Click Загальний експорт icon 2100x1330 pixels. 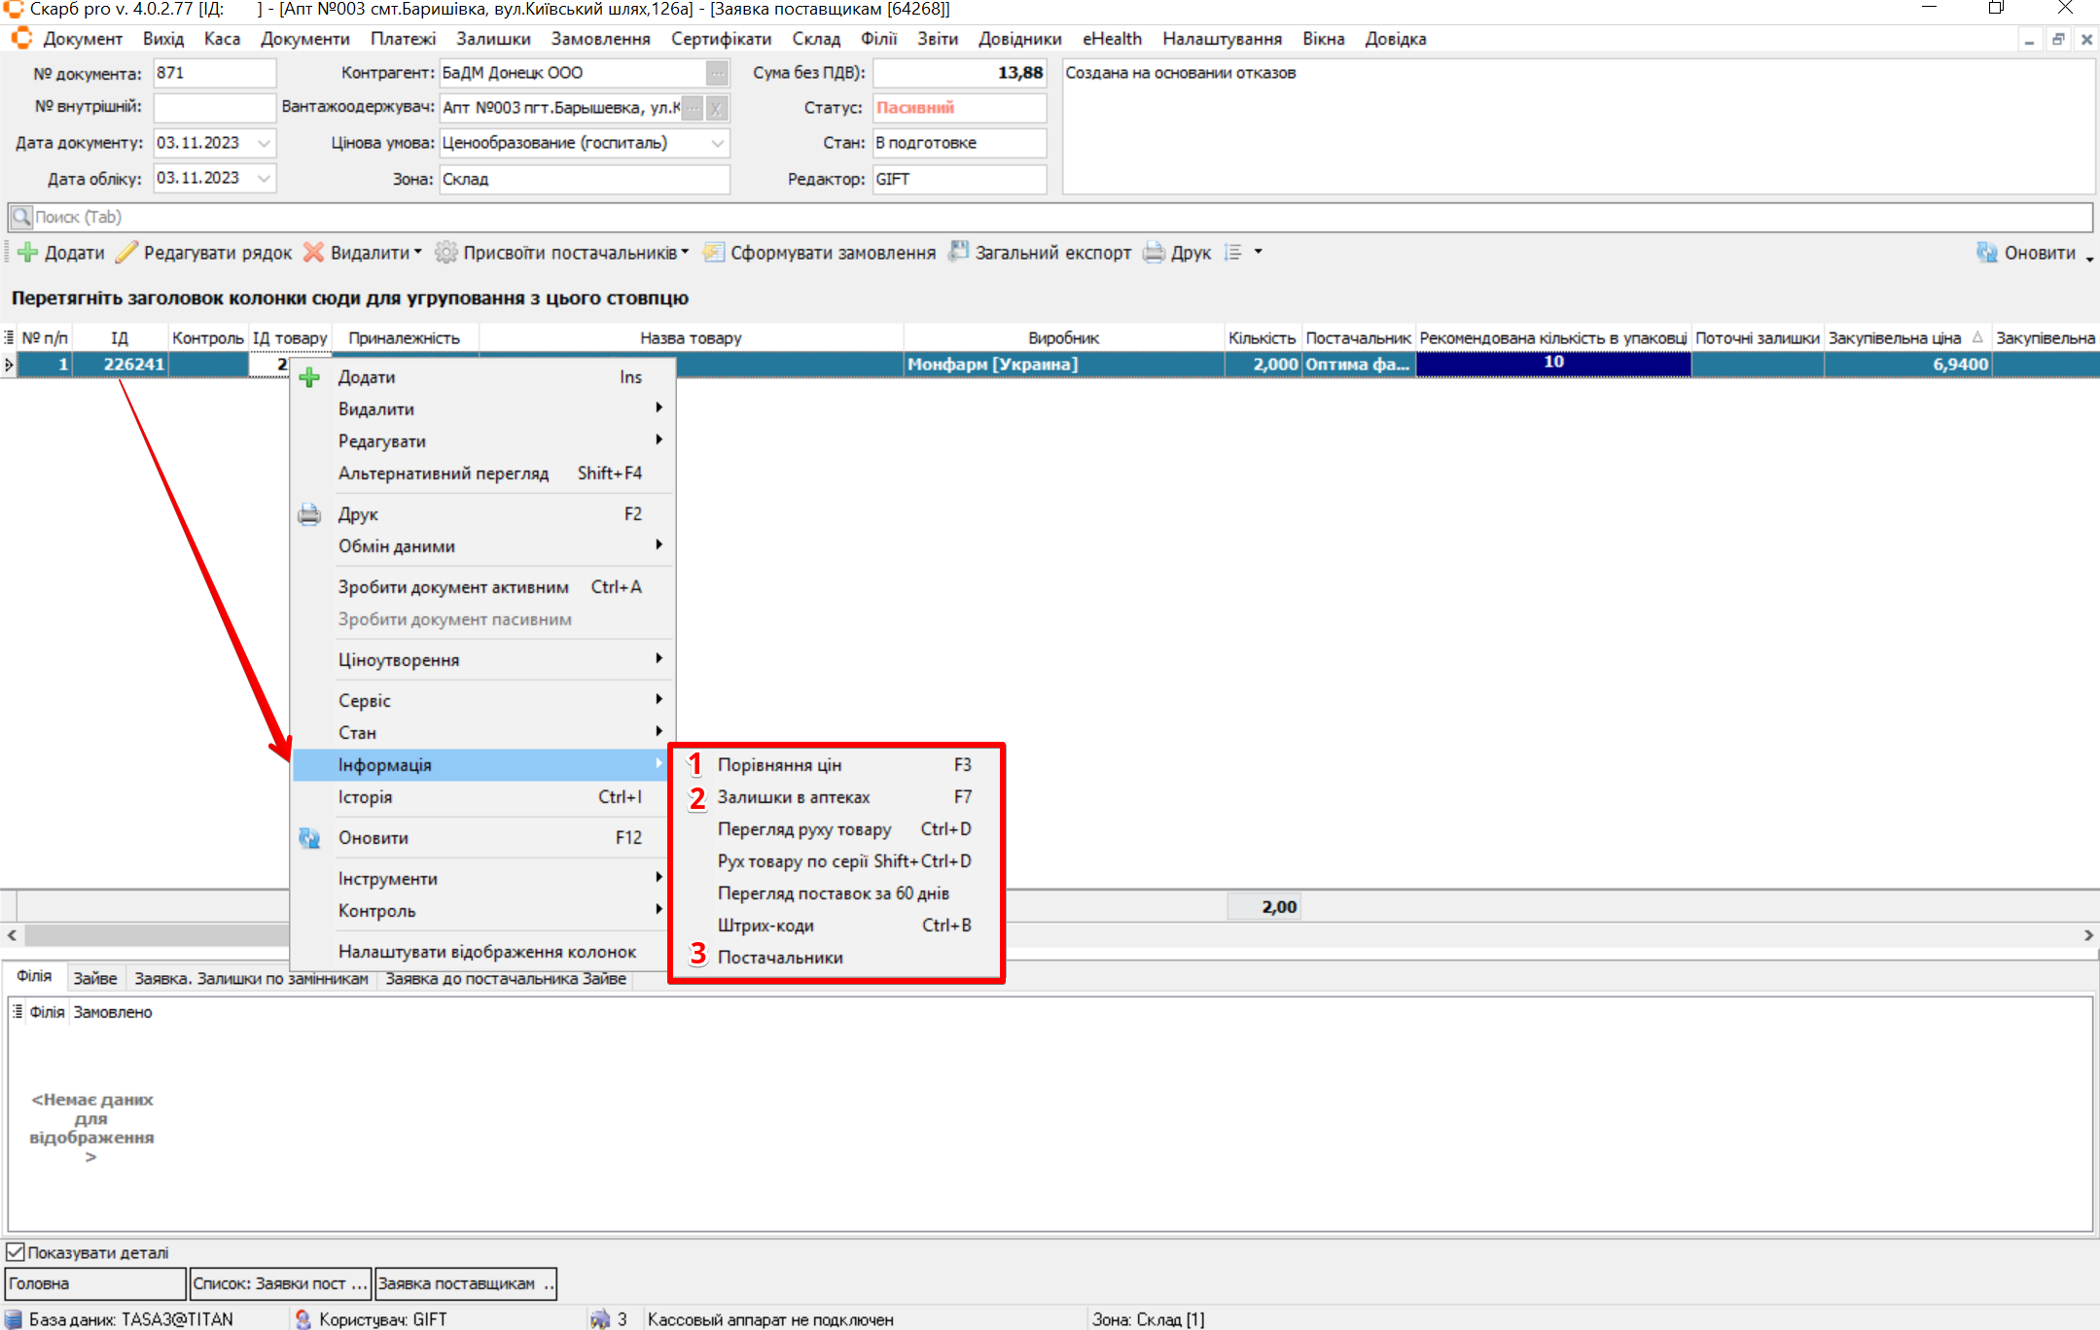[x=959, y=253]
